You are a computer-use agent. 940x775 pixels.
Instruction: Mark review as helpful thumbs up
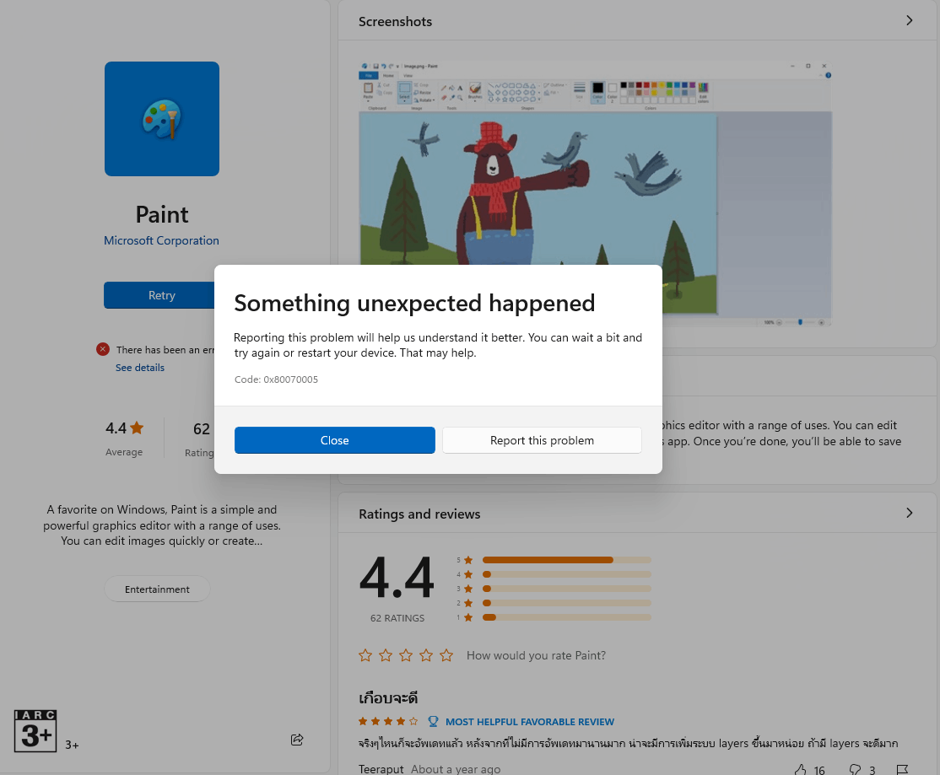[801, 769]
